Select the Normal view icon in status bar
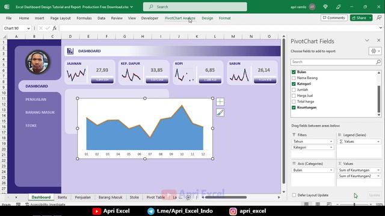The width and height of the screenshot is (385, 216). [306, 204]
